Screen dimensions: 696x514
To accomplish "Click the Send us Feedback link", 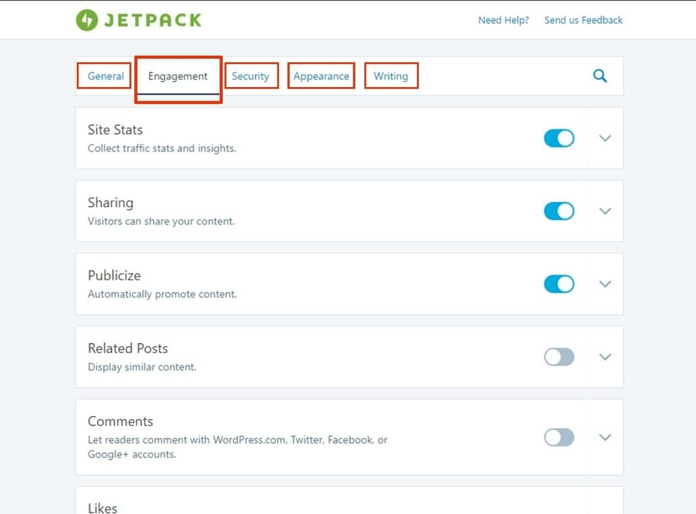I will tap(583, 20).
